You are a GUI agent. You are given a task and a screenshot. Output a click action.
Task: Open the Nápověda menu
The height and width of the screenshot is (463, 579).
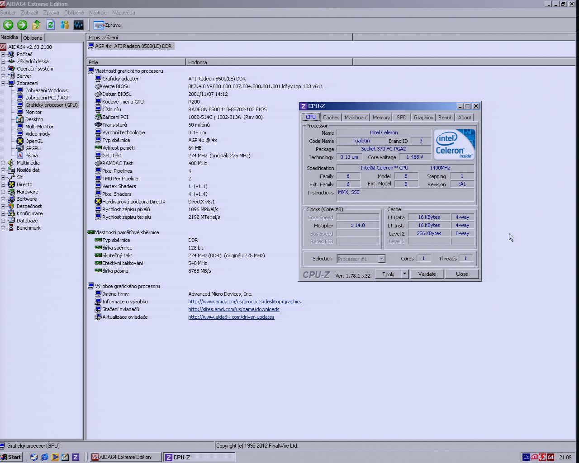point(123,13)
